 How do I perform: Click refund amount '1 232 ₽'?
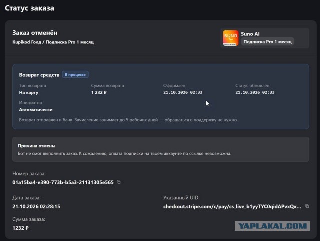tap(99, 92)
